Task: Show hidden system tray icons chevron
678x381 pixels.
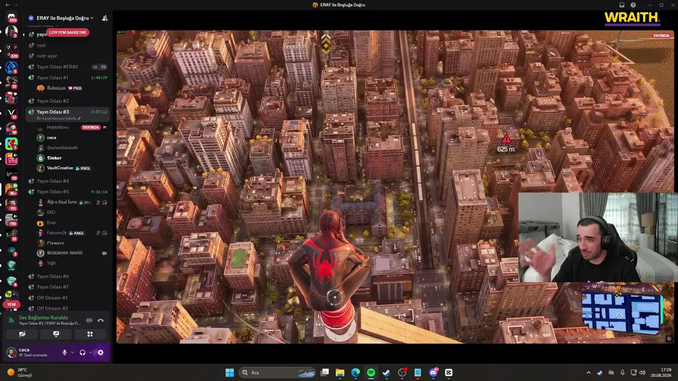Action: (588, 373)
